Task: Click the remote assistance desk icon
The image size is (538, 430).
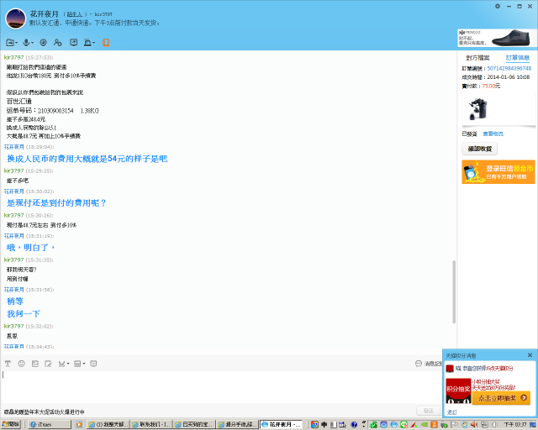Action: [x=87, y=43]
